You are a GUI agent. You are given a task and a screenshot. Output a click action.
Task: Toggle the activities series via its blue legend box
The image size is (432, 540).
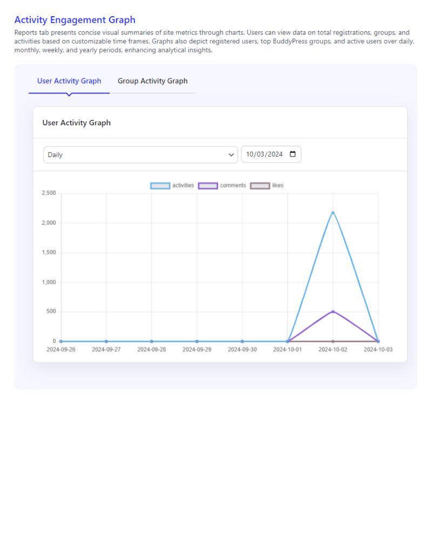tap(160, 186)
